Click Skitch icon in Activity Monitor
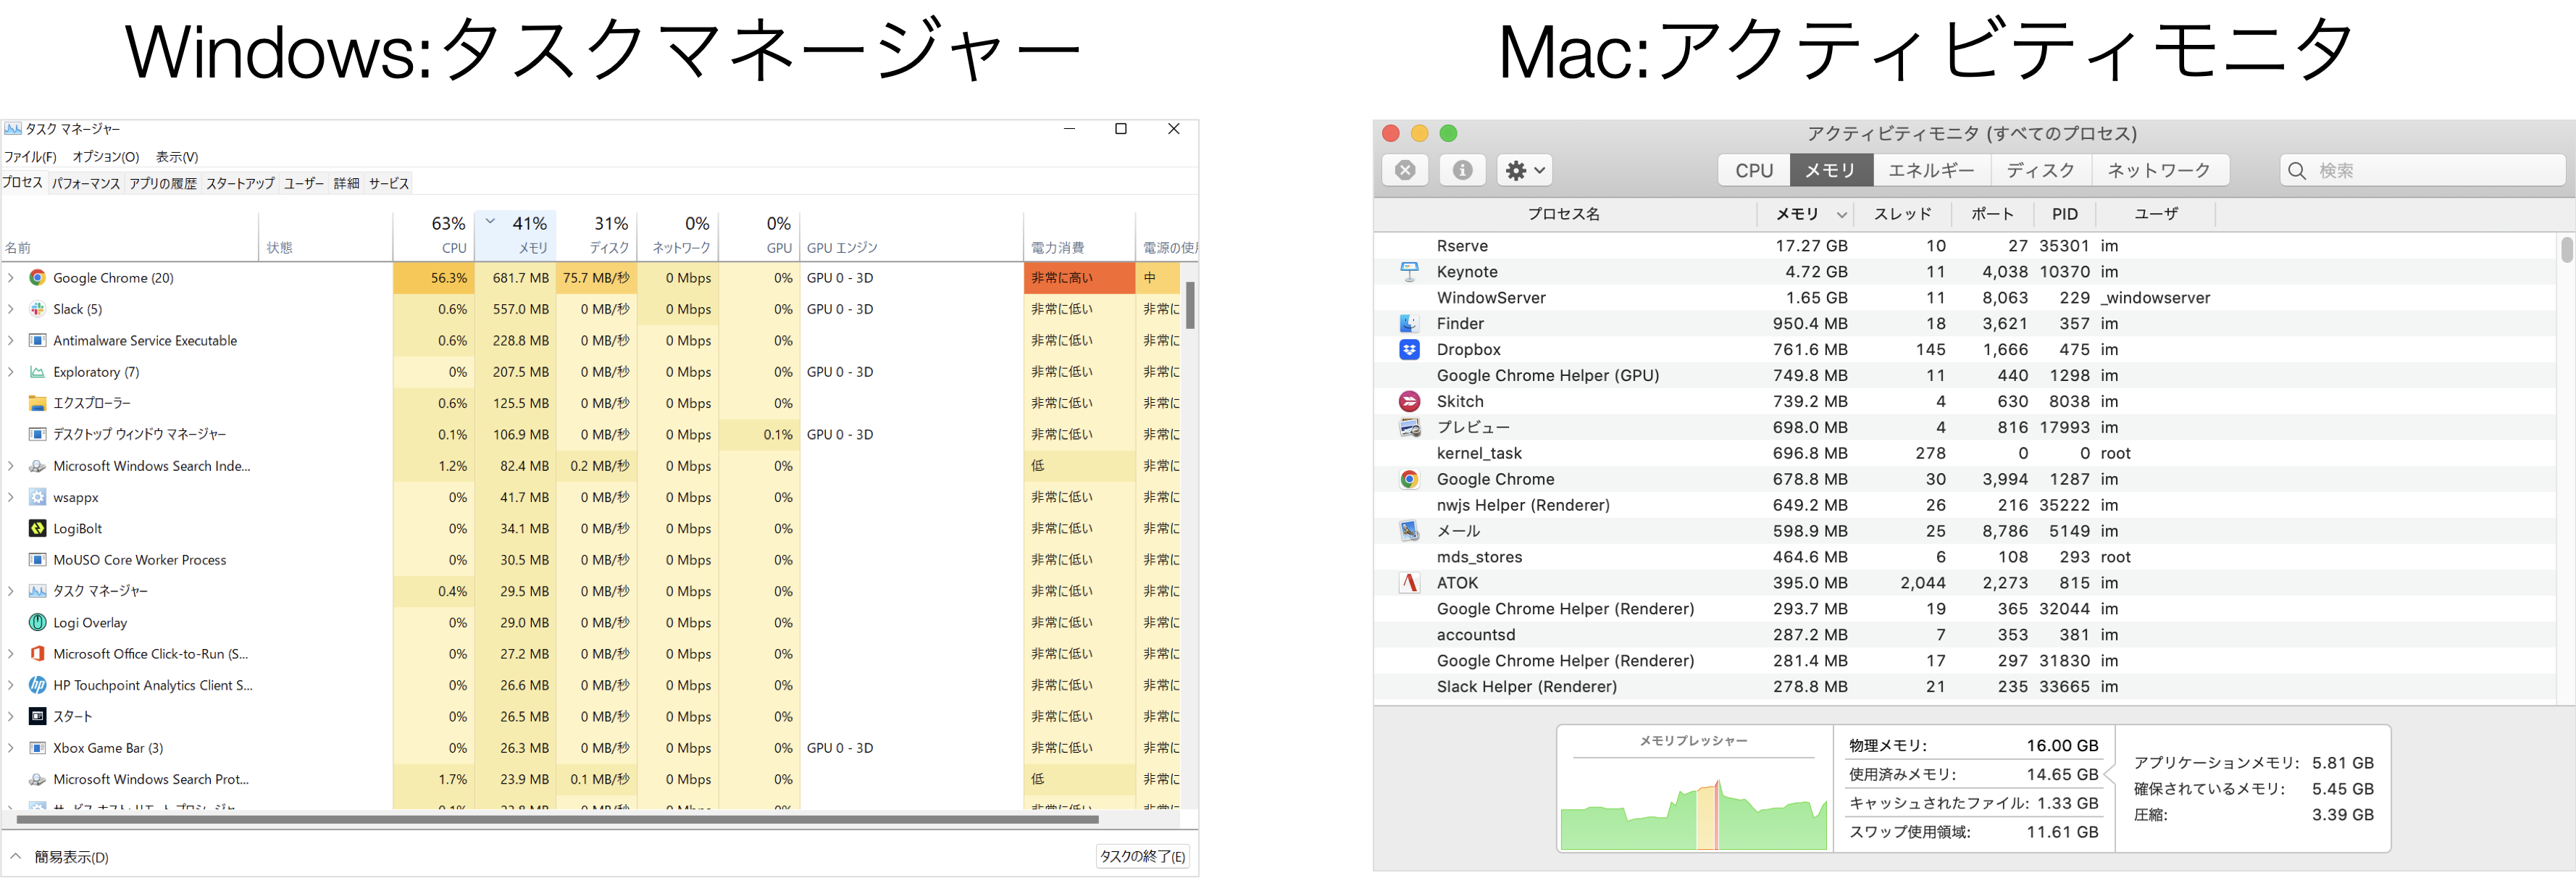This screenshot has width=2576, height=878. click(x=1409, y=402)
